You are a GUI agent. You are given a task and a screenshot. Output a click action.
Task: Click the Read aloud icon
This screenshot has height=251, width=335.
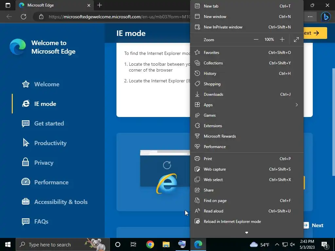(197, 211)
